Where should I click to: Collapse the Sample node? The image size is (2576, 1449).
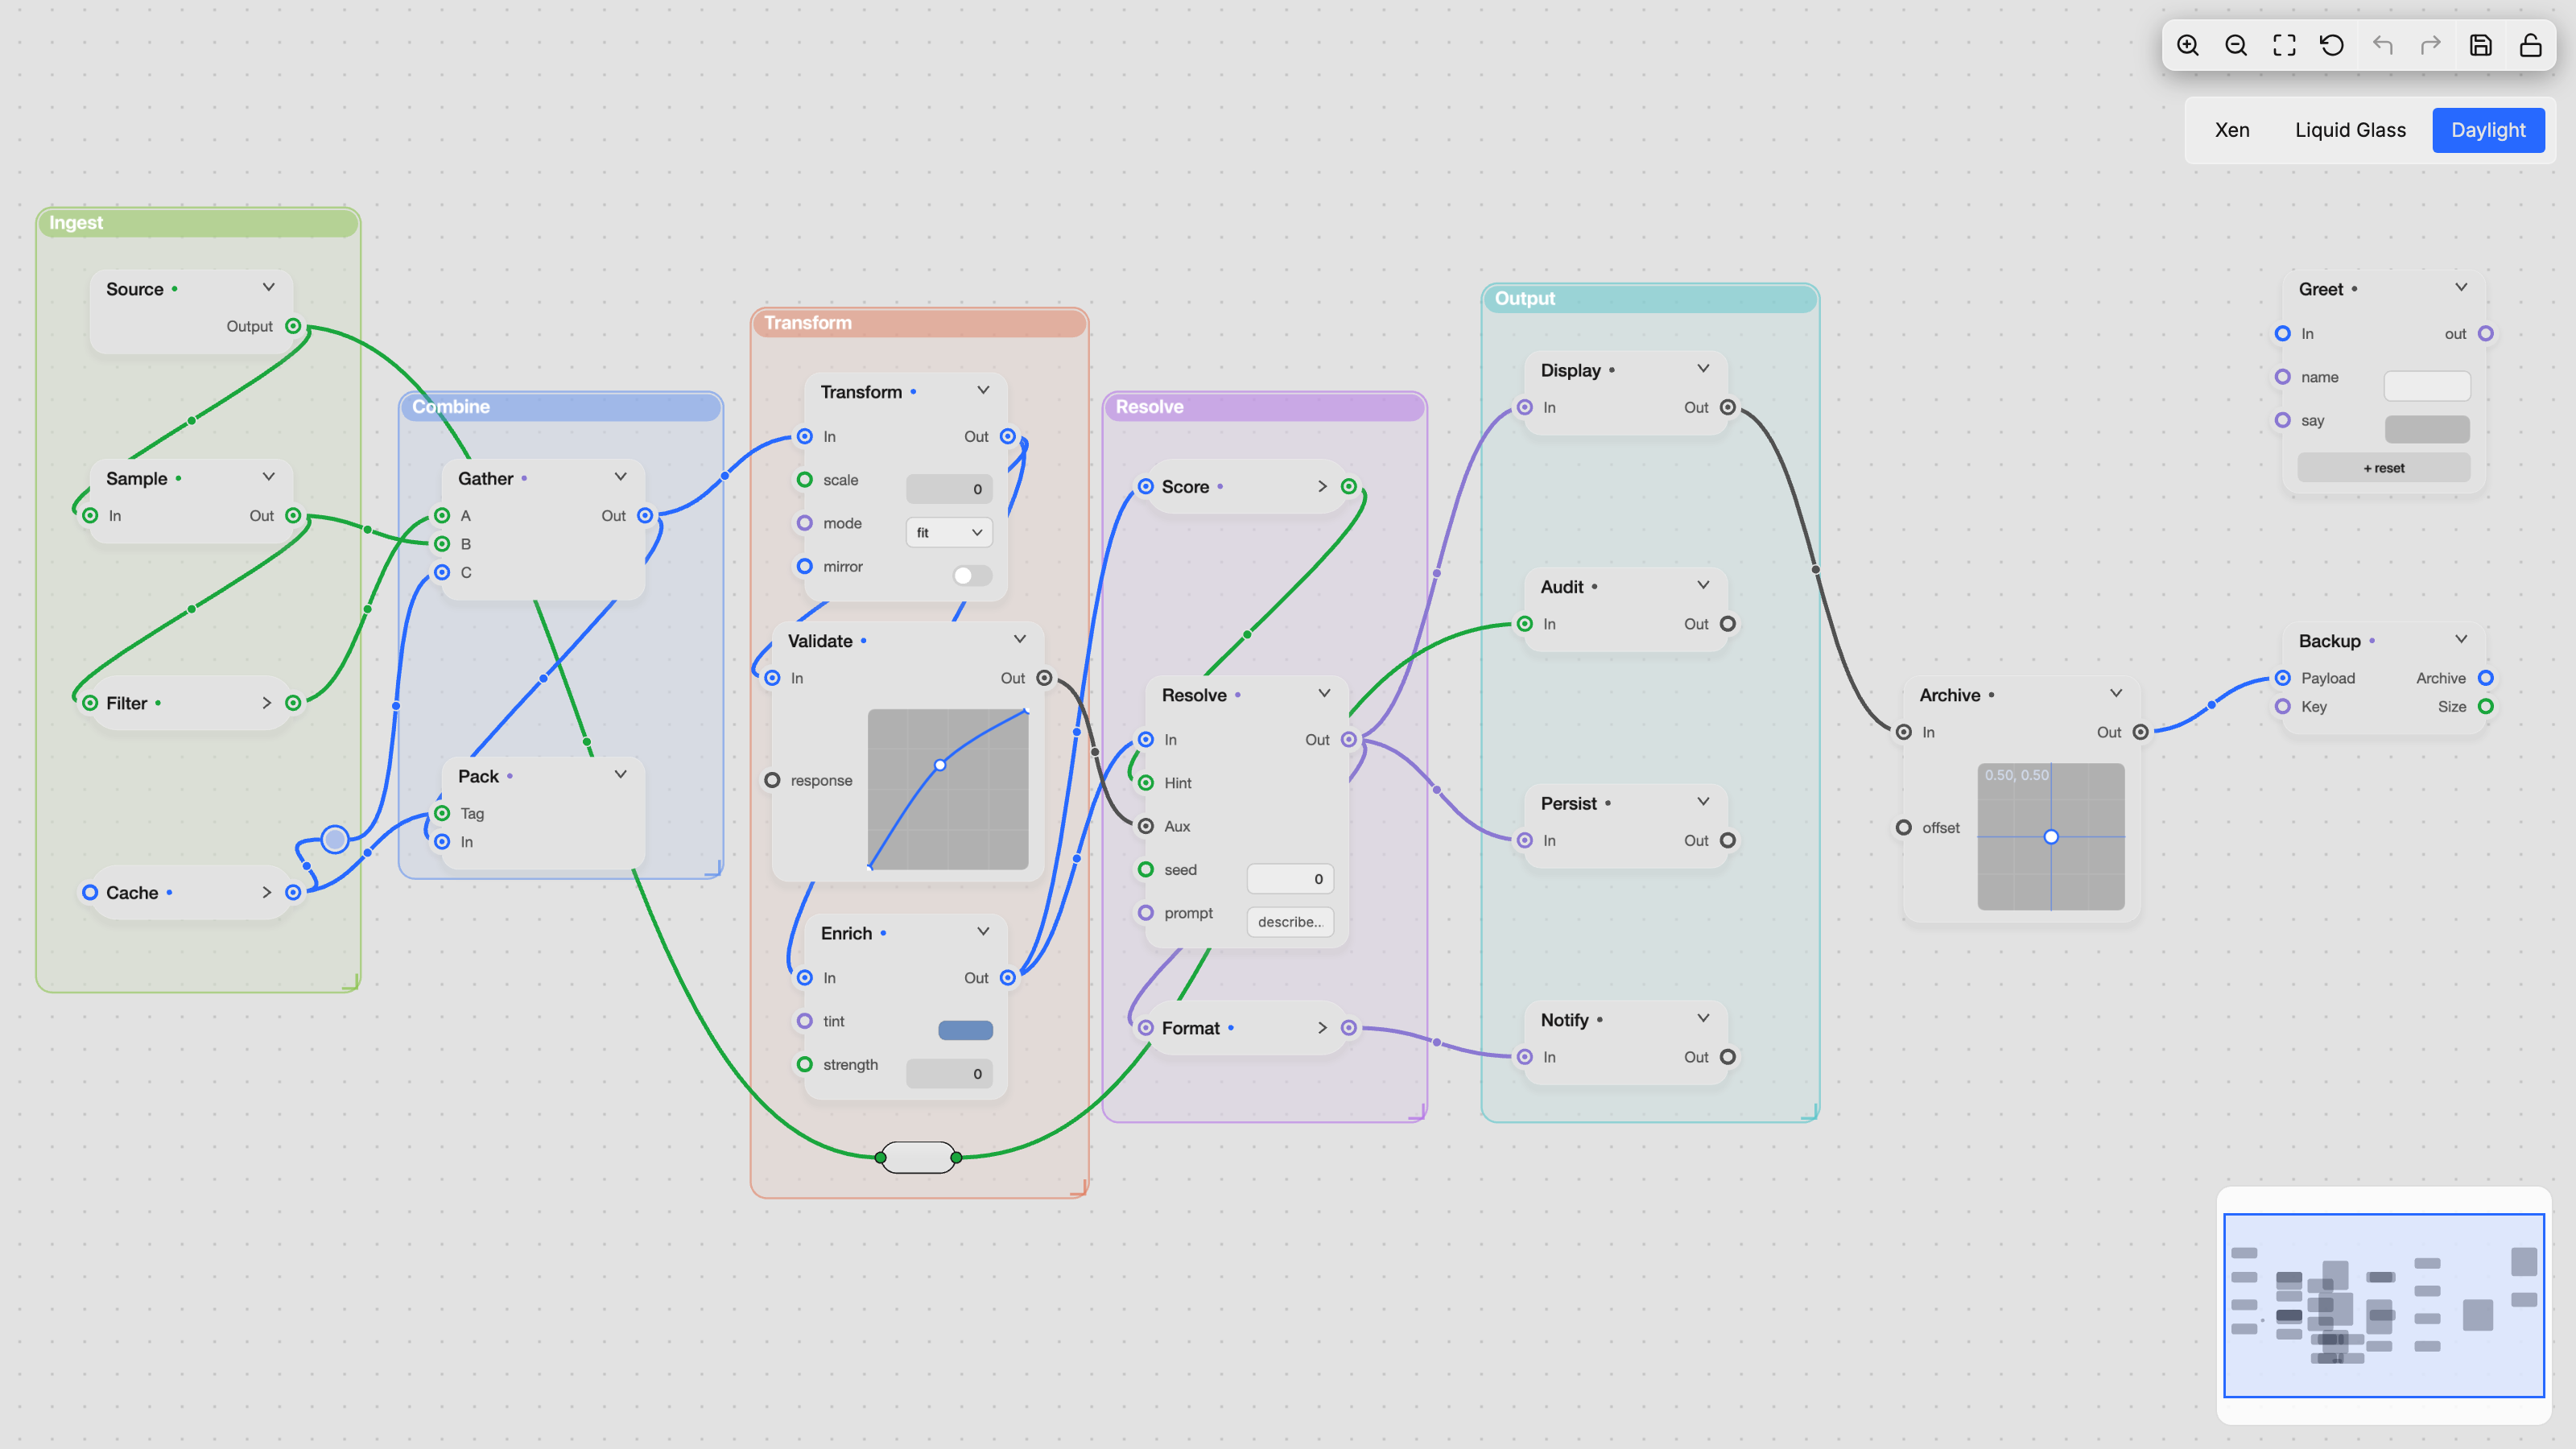(x=268, y=477)
